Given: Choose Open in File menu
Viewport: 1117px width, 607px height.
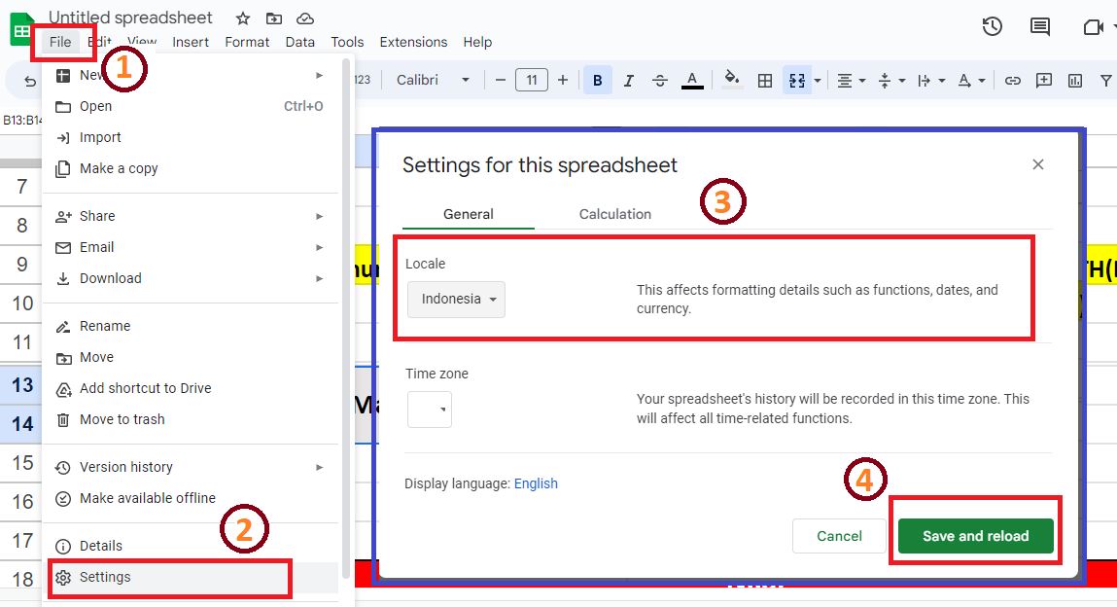Looking at the screenshot, I should point(191,106).
